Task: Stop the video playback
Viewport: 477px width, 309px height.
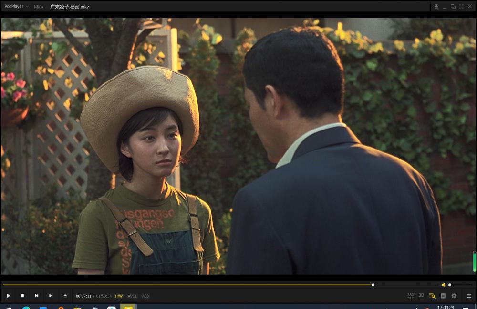Action: tap(22, 296)
